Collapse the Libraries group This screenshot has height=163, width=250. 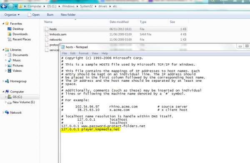tap(3, 50)
